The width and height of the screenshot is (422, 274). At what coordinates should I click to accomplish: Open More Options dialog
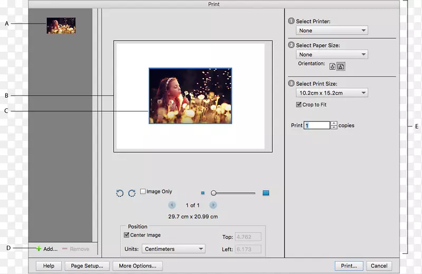138,266
